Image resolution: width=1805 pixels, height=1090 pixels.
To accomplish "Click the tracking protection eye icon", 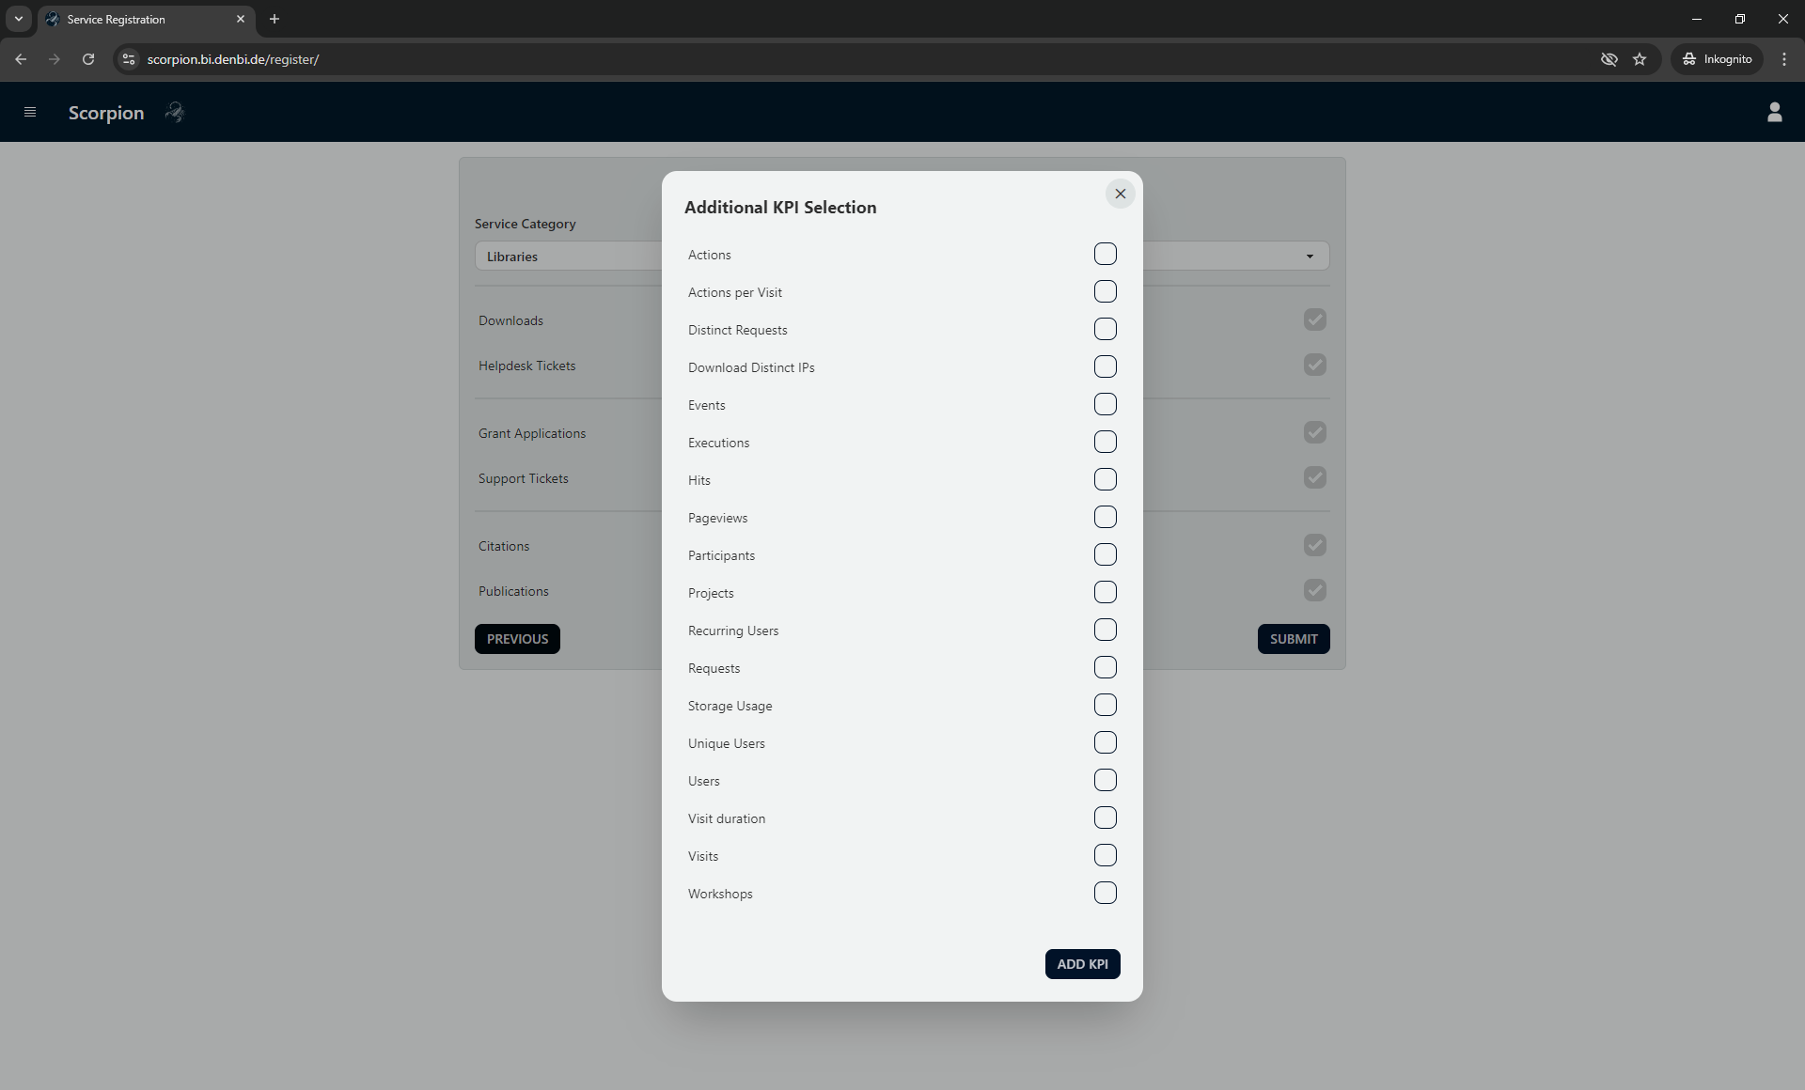I will 1609,59.
